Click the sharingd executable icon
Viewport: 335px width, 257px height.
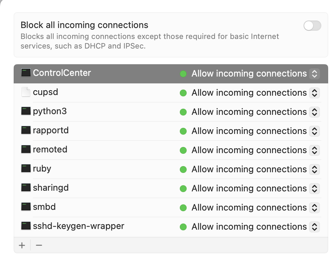pos(26,188)
